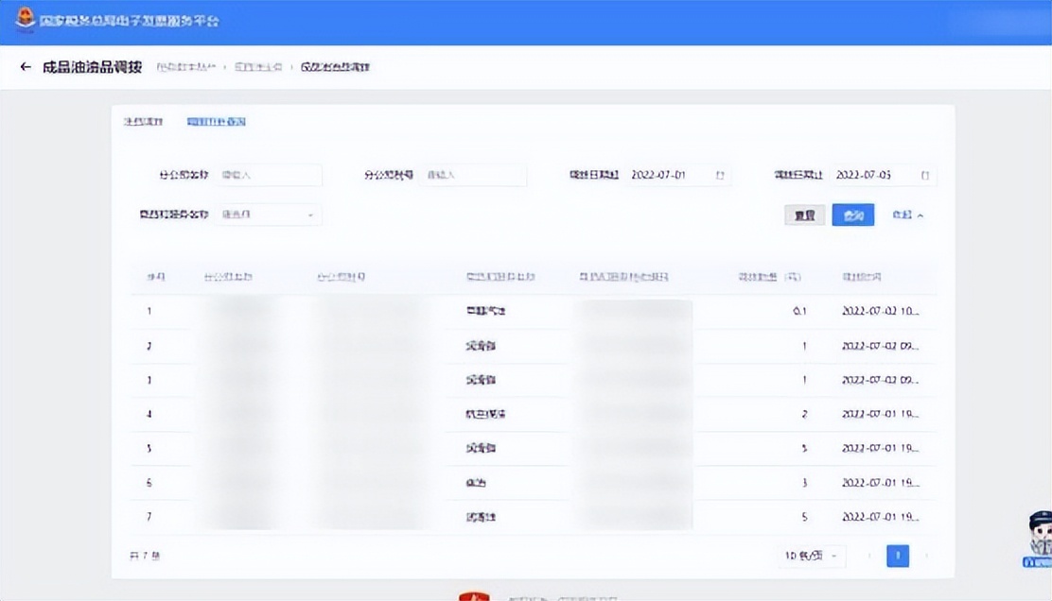Click inside the 分公司税号 input field
The height and width of the screenshot is (601, 1052).
coord(475,175)
